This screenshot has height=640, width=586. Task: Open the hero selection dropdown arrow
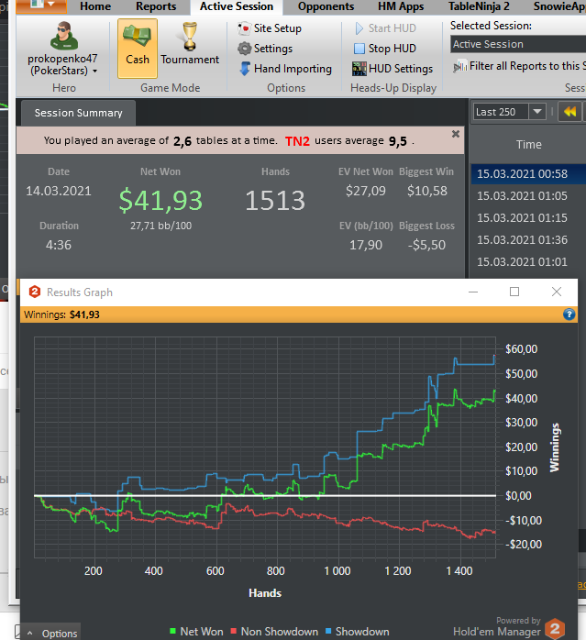[95, 71]
